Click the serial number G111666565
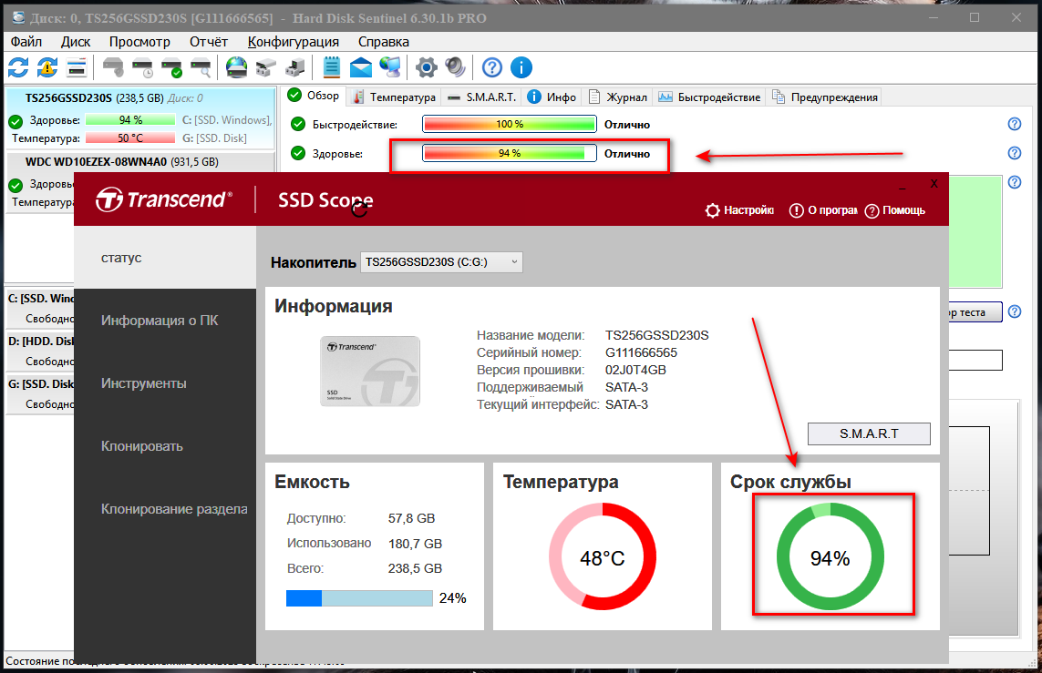The width and height of the screenshot is (1042, 673). 641,352
